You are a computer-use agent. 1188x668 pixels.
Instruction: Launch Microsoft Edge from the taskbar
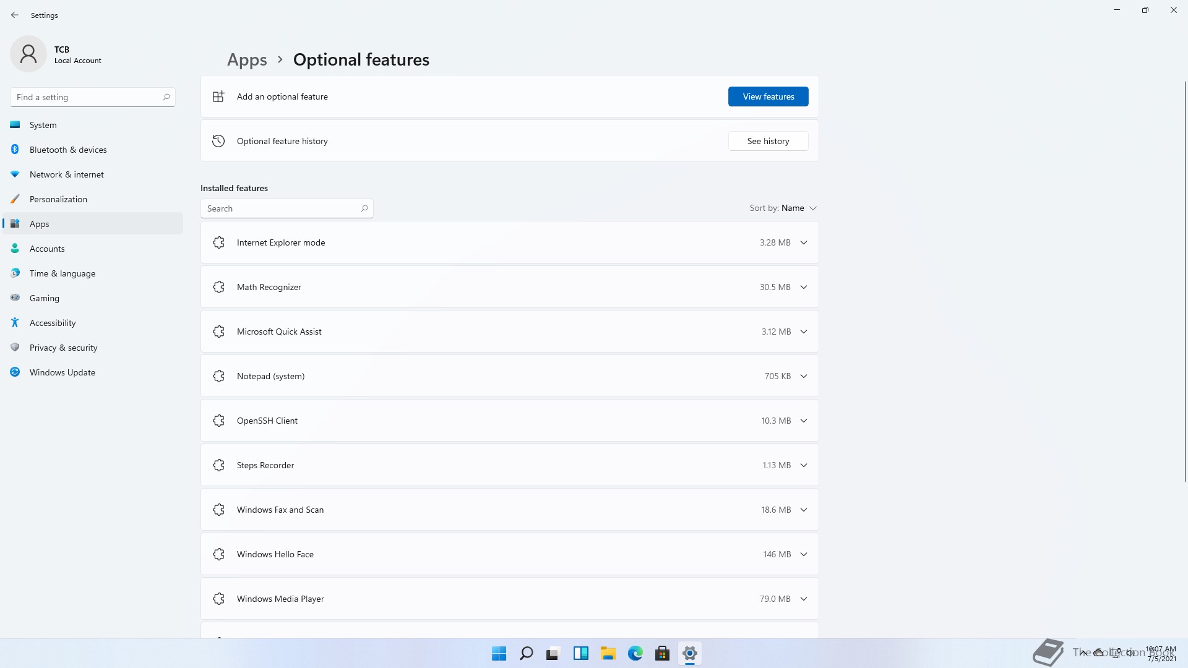coord(635,653)
